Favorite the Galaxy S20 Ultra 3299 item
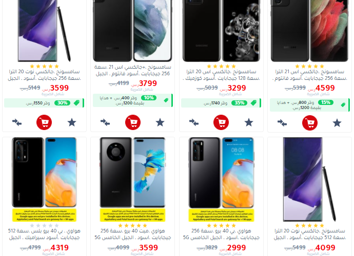354x256 pixels. point(249,122)
